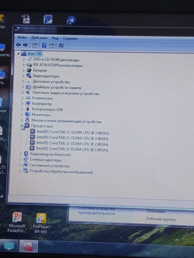Select the Звуковые, видео и игровые устройства row
This screenshot has height=258, width=194.
coord(66,93)
